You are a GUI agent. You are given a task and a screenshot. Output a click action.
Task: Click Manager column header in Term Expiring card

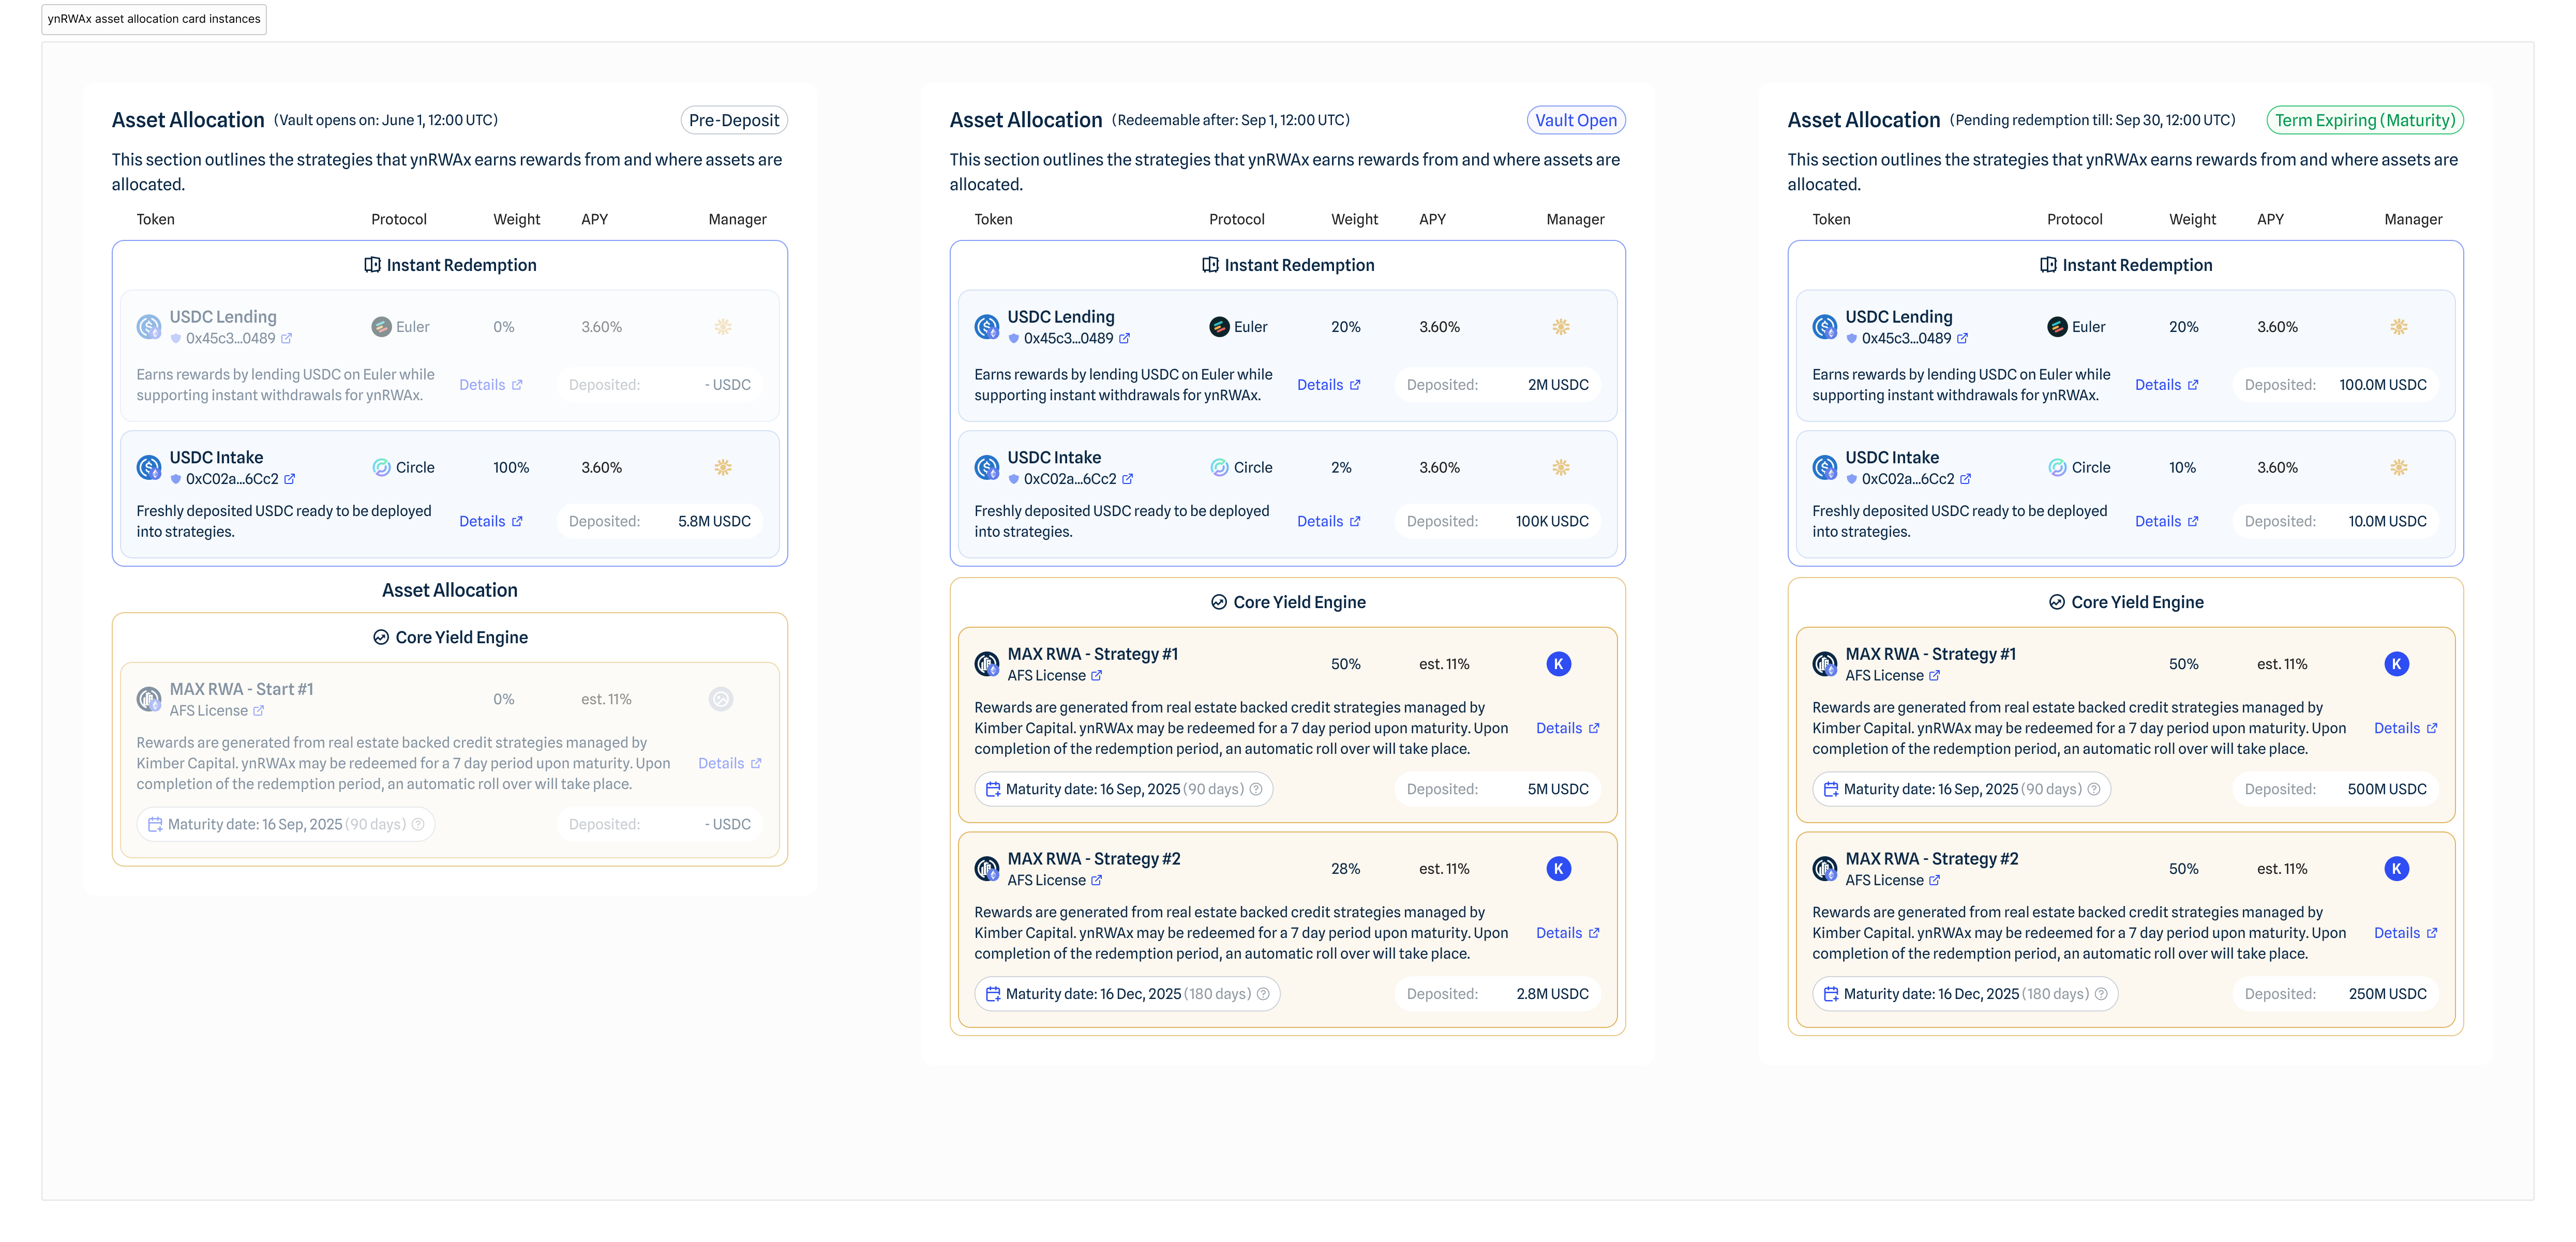2413,220
